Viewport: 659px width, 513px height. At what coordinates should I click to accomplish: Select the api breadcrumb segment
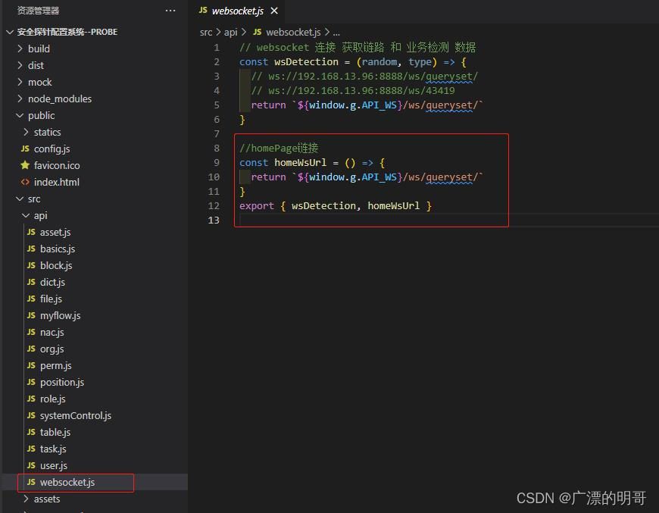click(x=230, y=32)
